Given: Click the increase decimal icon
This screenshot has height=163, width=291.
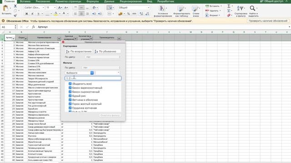Looking at the screenshot, I should coord(141,14).
